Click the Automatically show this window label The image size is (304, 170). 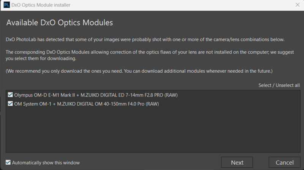click(x=46, y=163)
